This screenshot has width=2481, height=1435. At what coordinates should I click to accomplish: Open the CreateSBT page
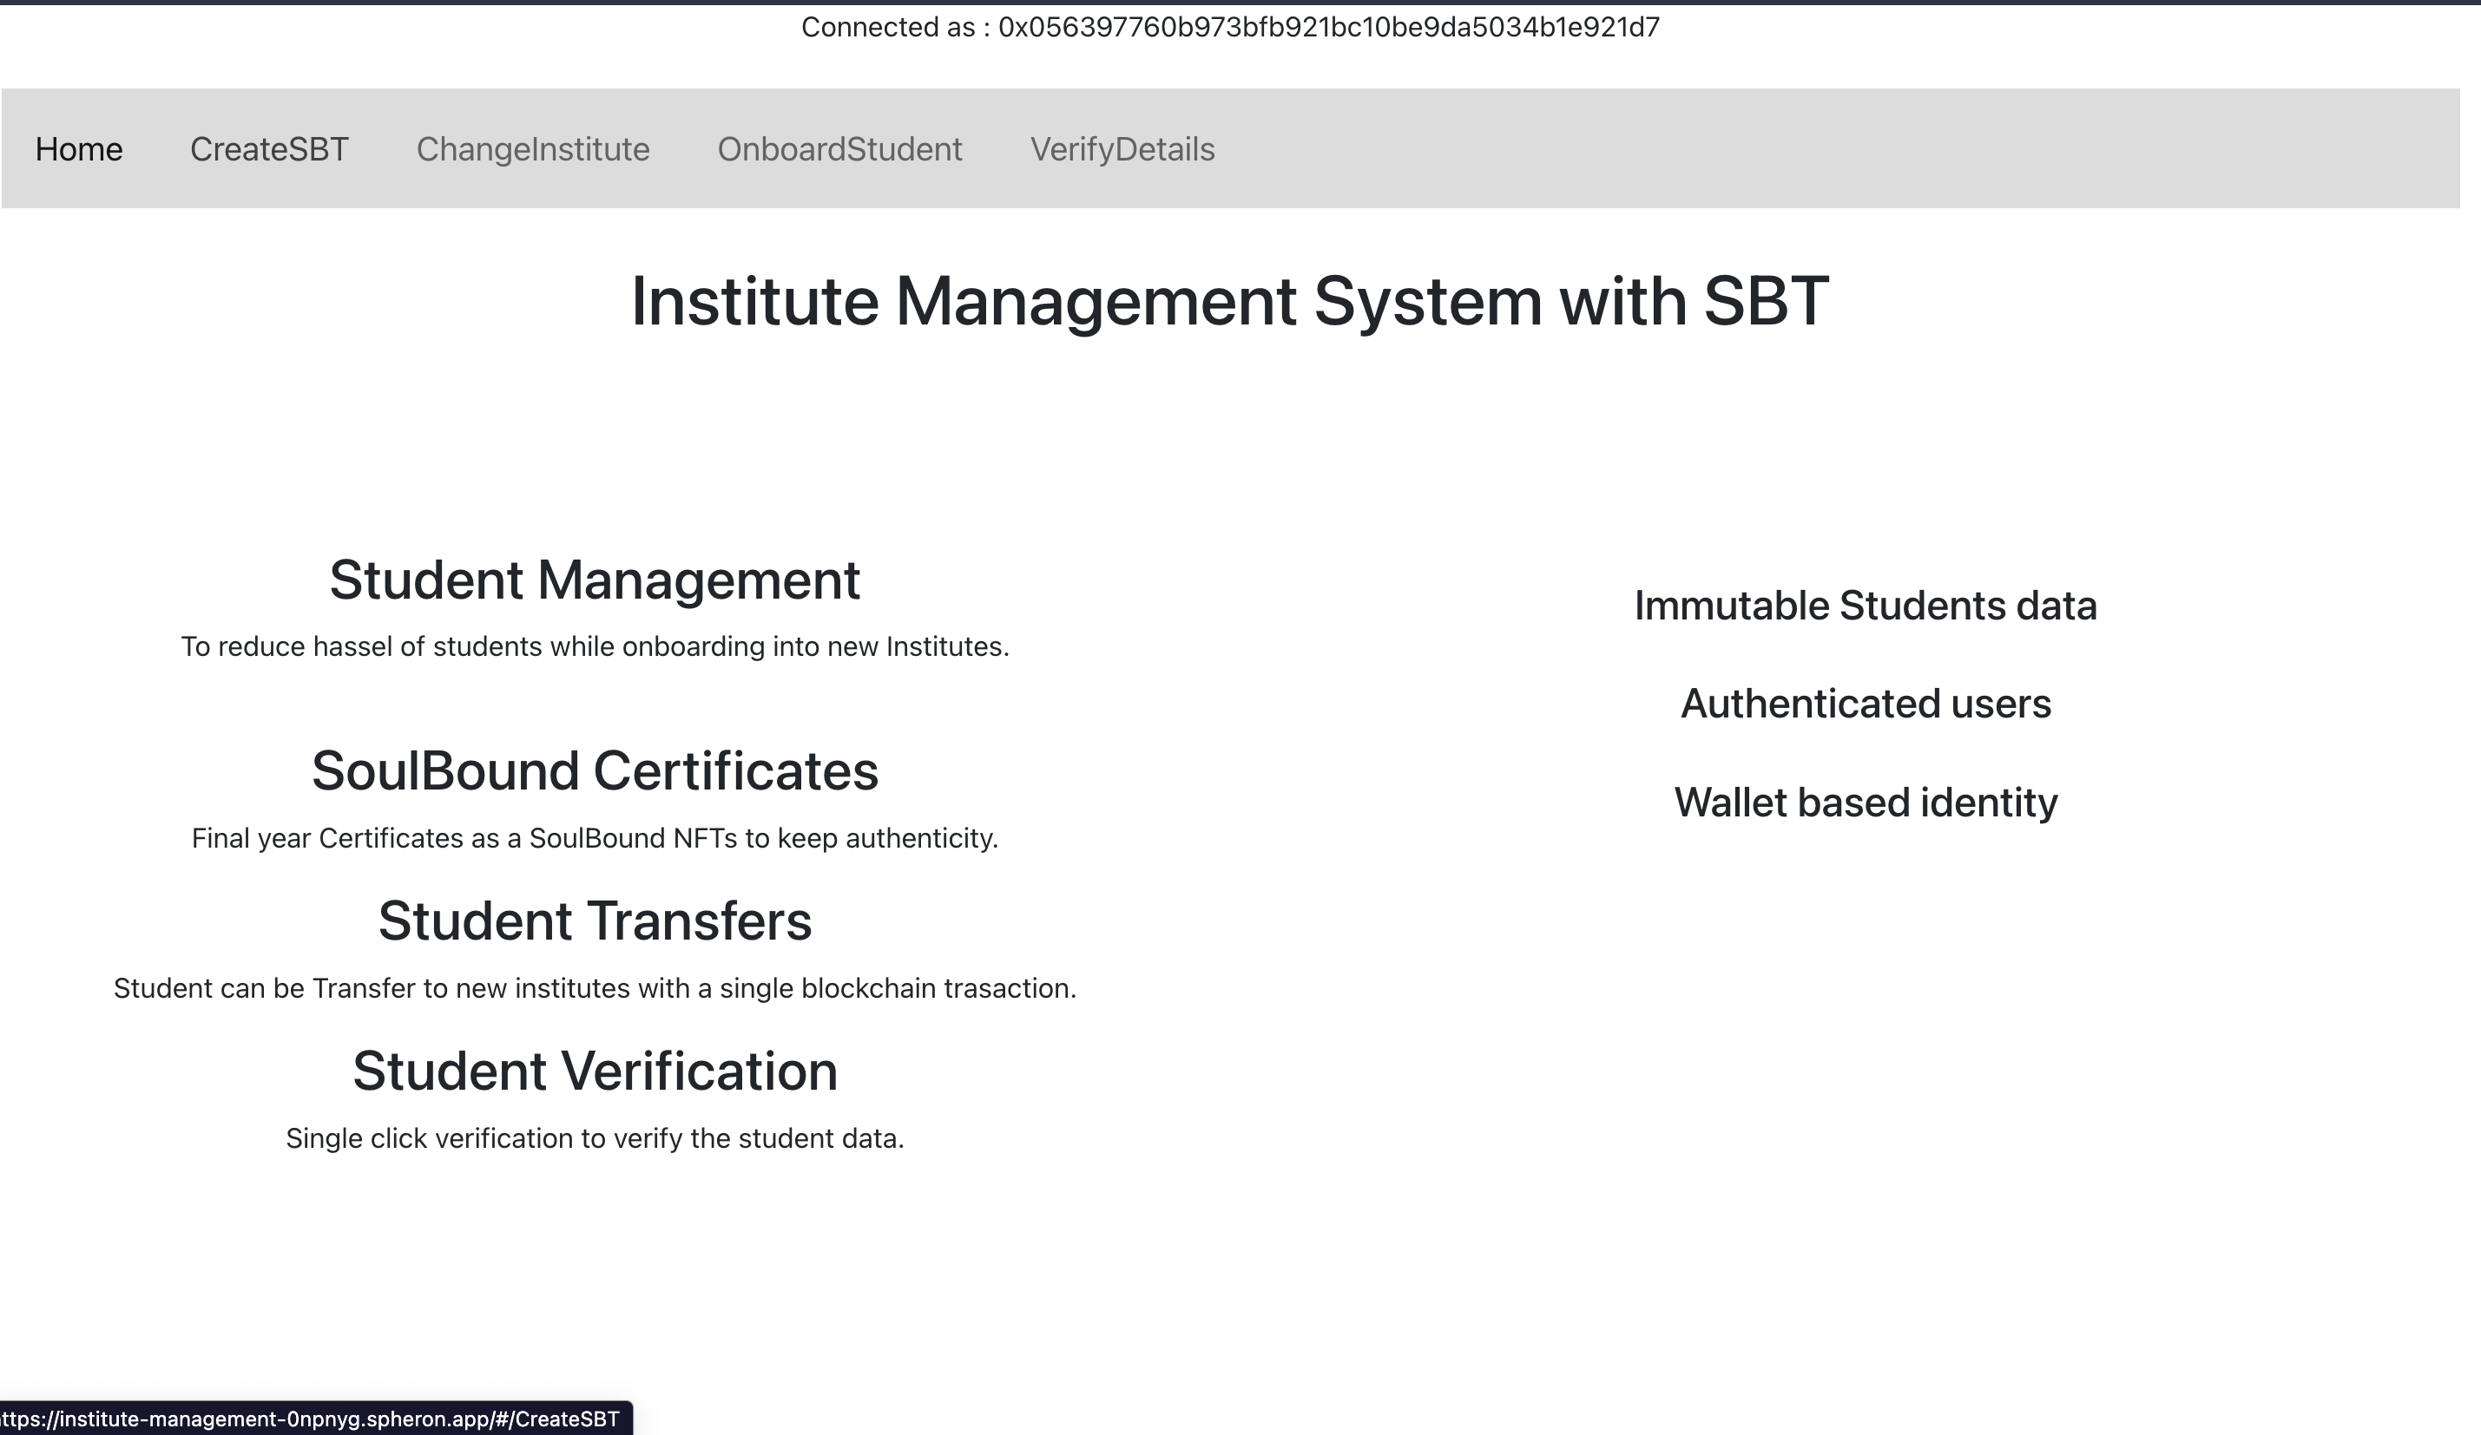coord(267,149)
